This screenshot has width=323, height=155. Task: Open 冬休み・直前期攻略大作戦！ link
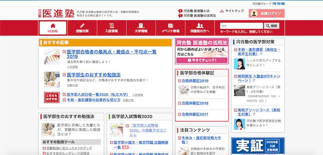[x=201, y=139]
